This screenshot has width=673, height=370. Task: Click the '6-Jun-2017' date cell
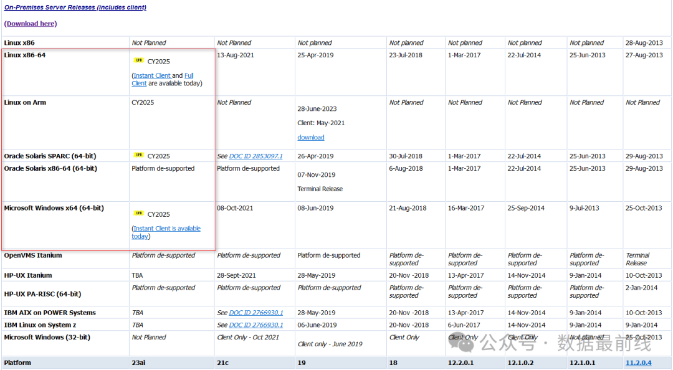coord(464,325)
